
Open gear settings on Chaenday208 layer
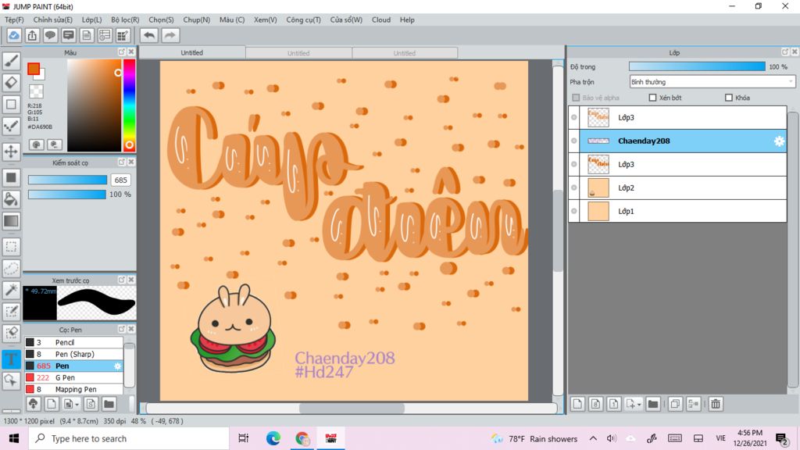click(x=779, y=141)
